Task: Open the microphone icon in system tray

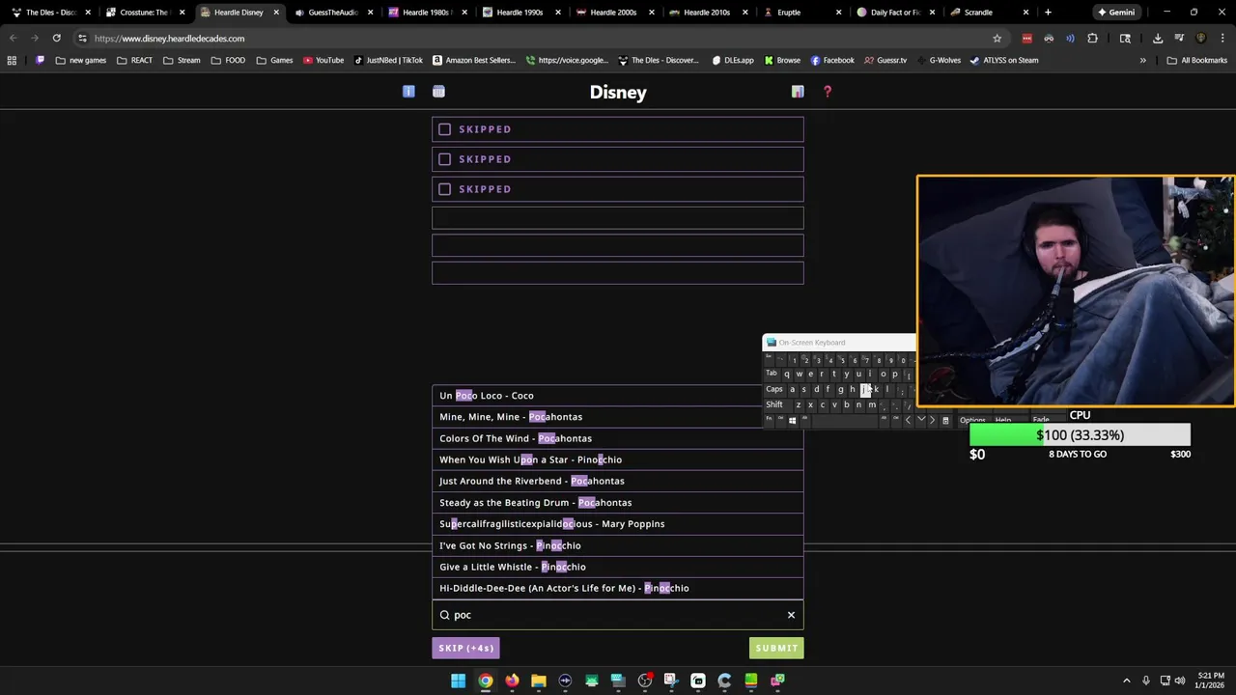Action: point(1146,681)
